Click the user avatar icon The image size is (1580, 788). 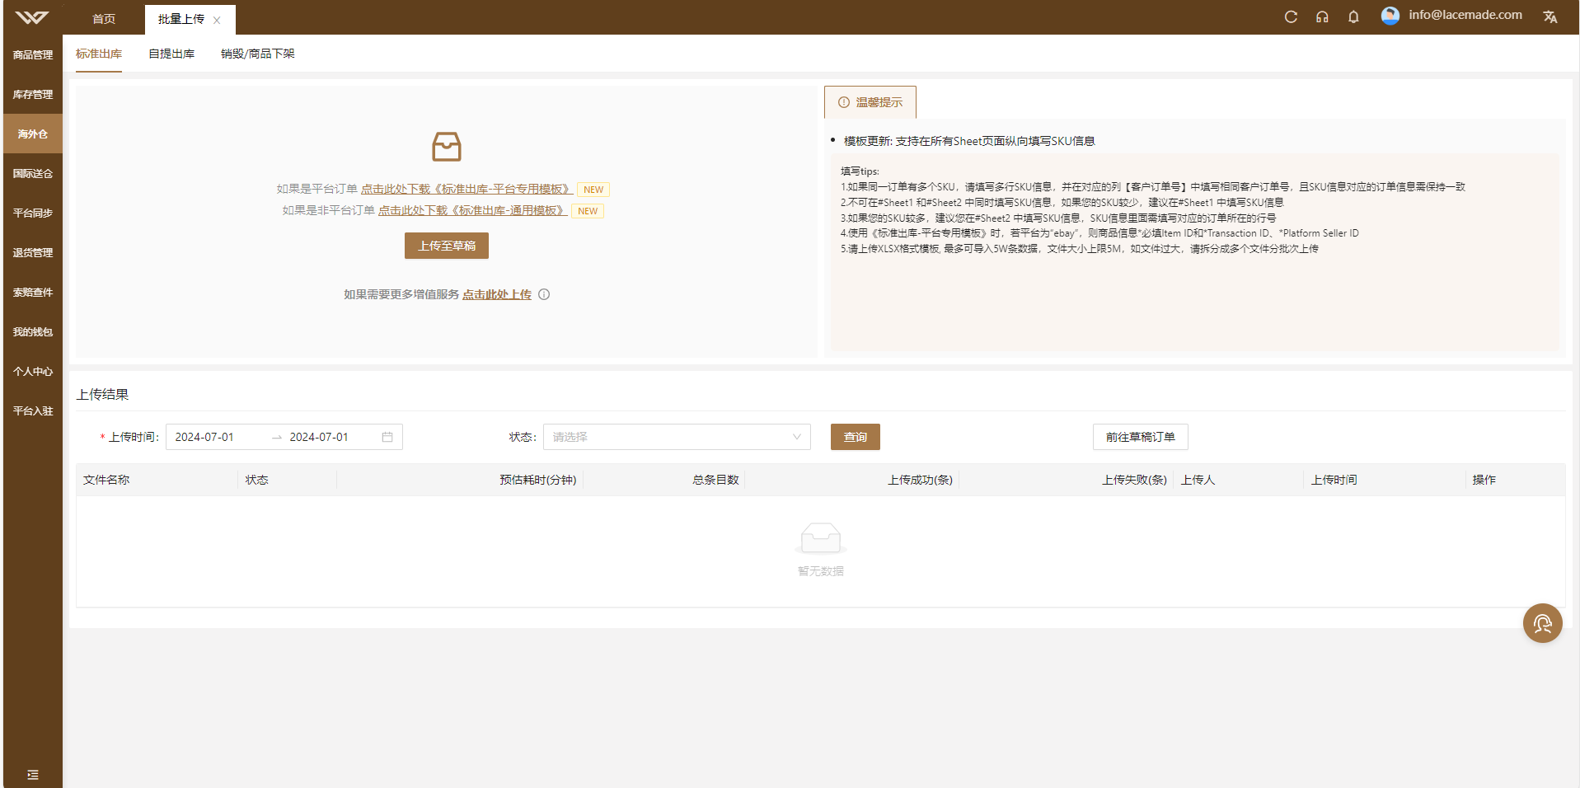[1390, 16]
